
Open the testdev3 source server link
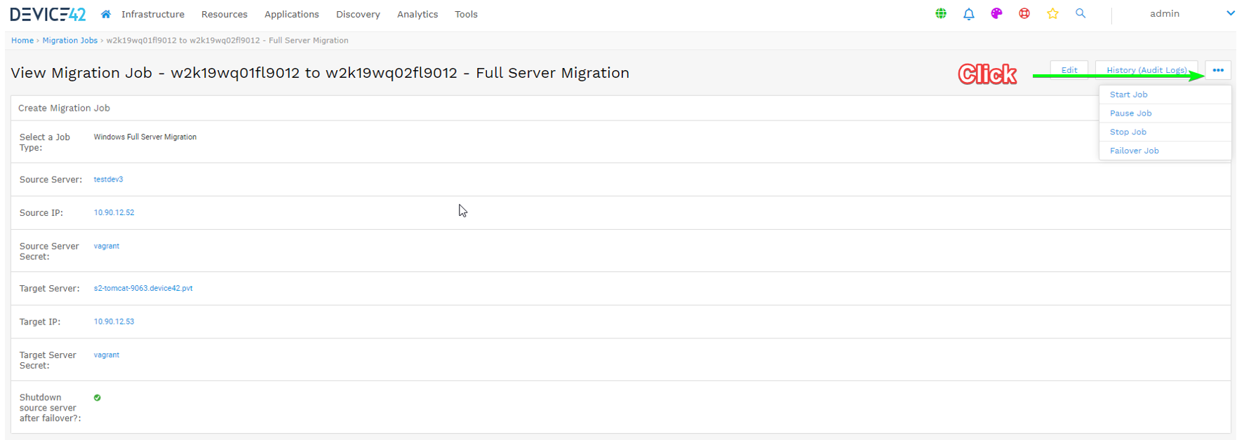(x=108, y=179)
